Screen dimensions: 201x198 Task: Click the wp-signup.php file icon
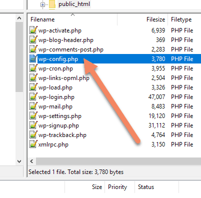click(x=33, y=125)
